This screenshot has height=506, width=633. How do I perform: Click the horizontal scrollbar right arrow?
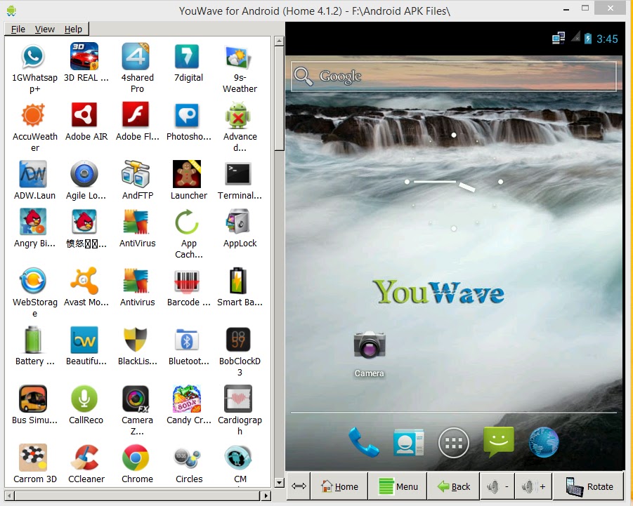(266, 495)
